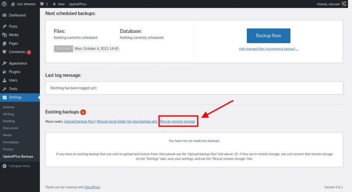Click the WordPress footer link

tap(92, 187)
